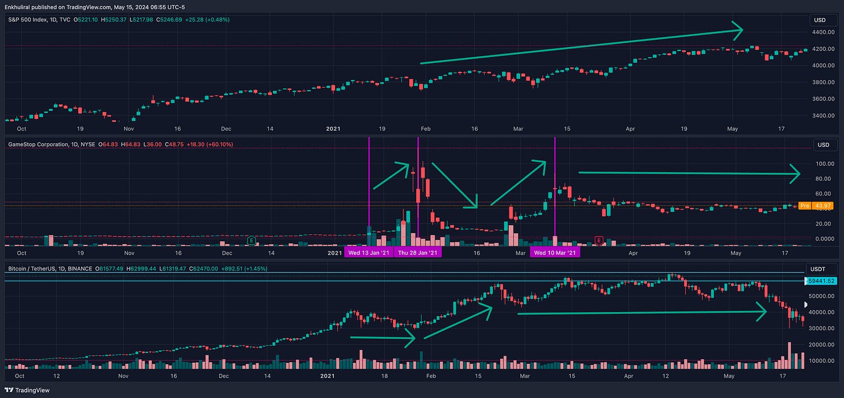This screenshot has height=398, width=844.
Task: Click the red earnings E icon on GameStop chart
Action: click(x=599, y=240)
